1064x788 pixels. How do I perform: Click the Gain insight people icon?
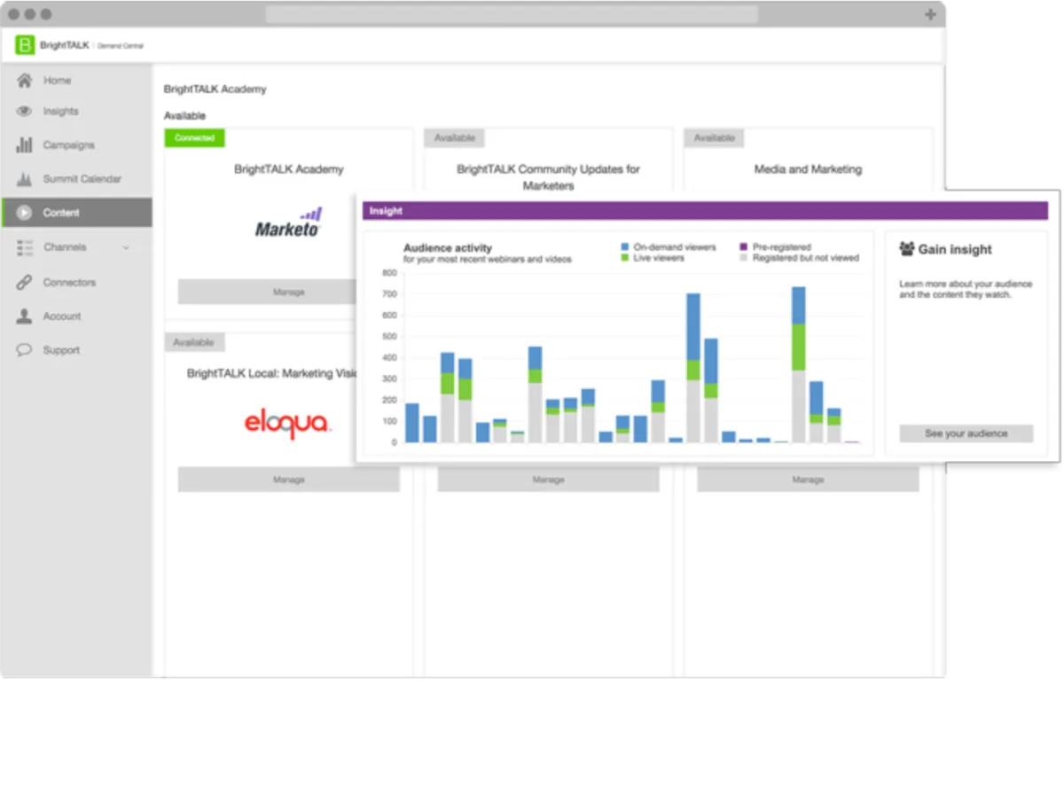click(907, 249)
